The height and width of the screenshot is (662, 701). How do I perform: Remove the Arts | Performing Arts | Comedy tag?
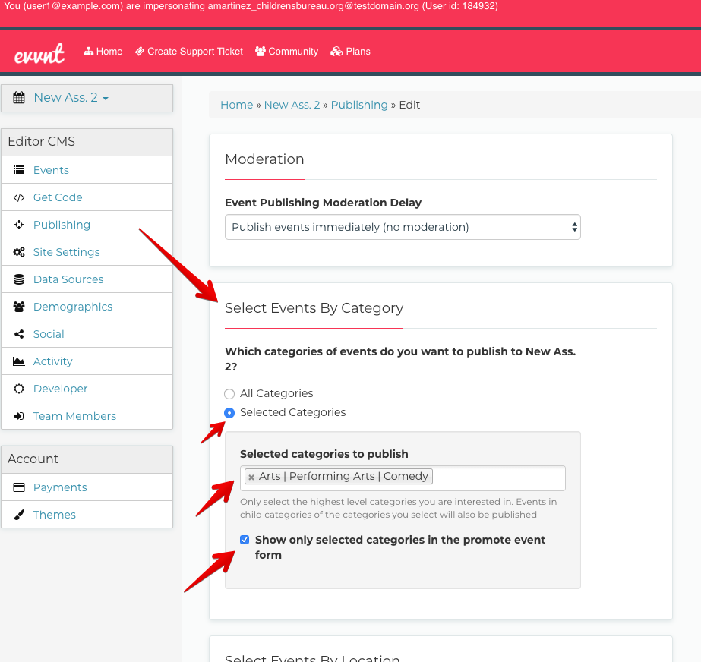coord(251,478)
